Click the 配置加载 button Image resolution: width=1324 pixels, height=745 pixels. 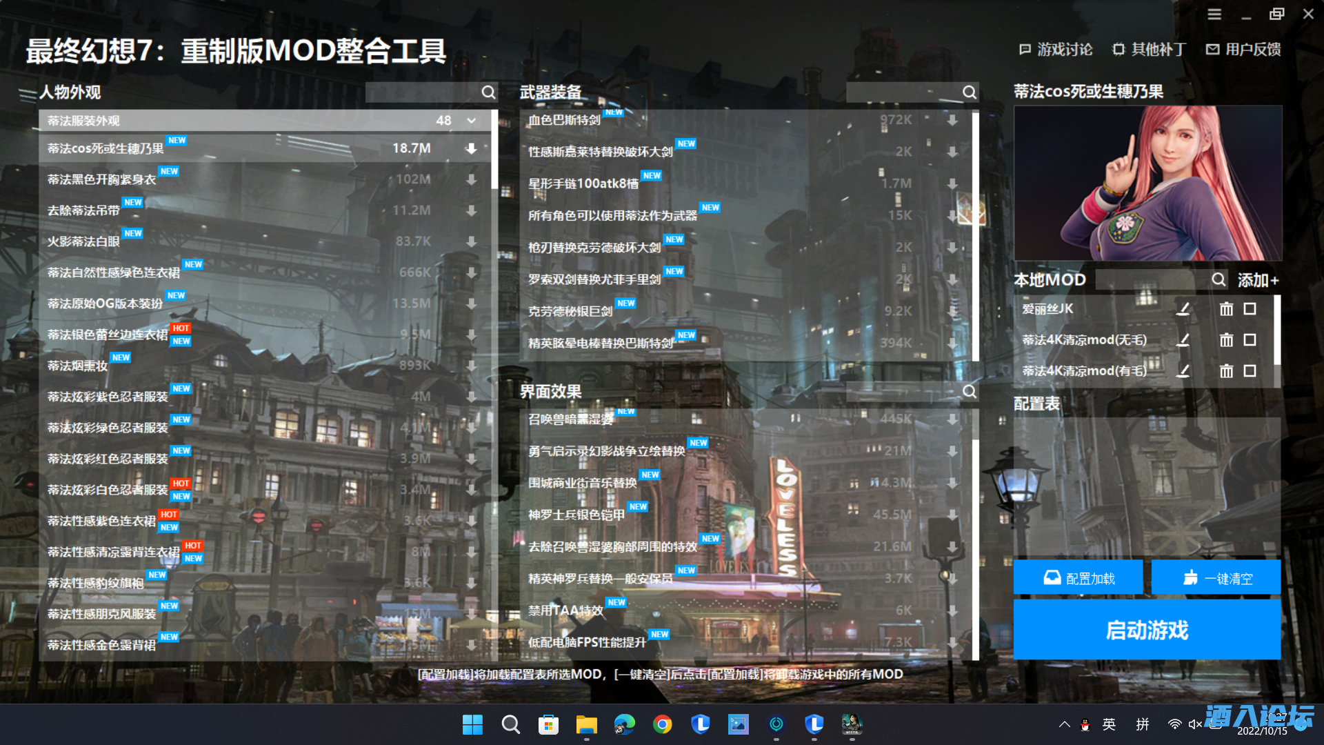[x=1079, y=578]
